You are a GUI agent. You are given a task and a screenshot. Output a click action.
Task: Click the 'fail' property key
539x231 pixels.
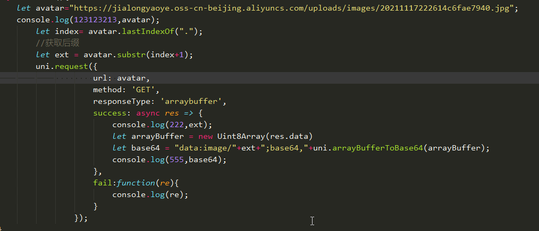click(x=103, y=183)
